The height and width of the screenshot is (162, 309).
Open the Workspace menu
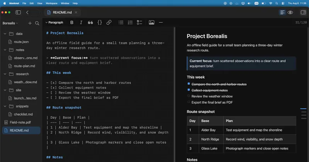point(51,3)
